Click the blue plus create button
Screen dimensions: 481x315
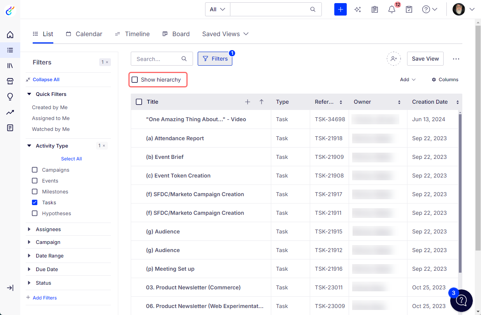click(341, 9)
